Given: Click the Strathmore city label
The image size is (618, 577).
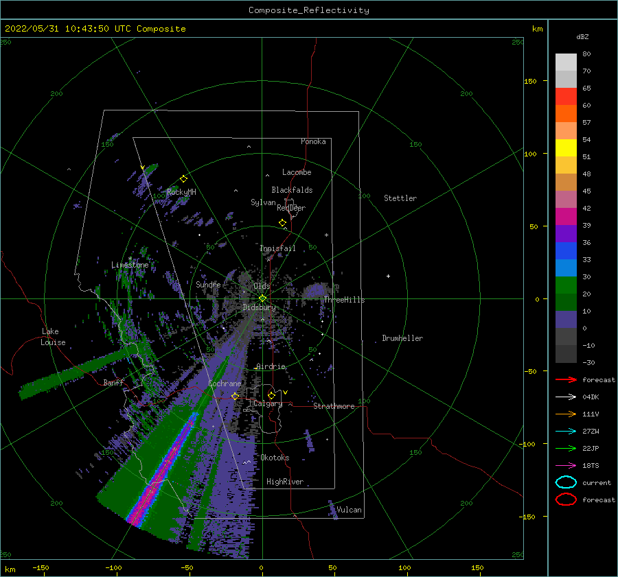Looking at the screenshot, I should 334,406.
